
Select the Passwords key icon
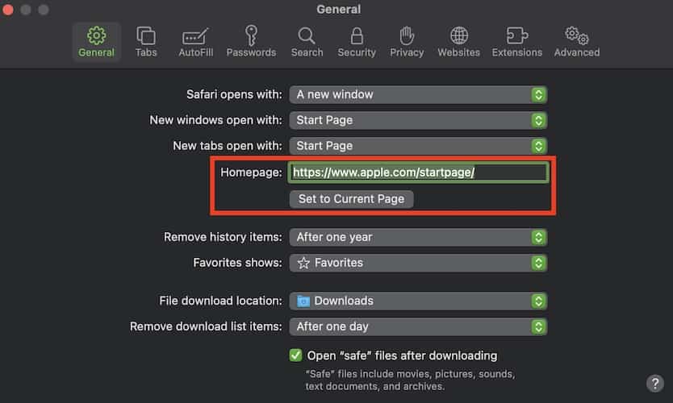coord(251,42)
